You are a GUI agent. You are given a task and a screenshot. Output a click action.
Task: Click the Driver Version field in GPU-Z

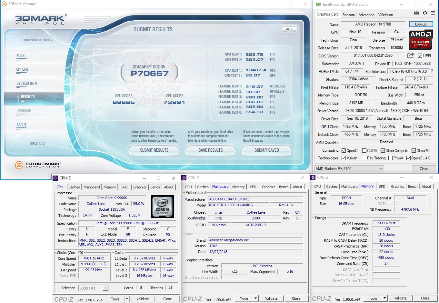click(x=386, y=111)
